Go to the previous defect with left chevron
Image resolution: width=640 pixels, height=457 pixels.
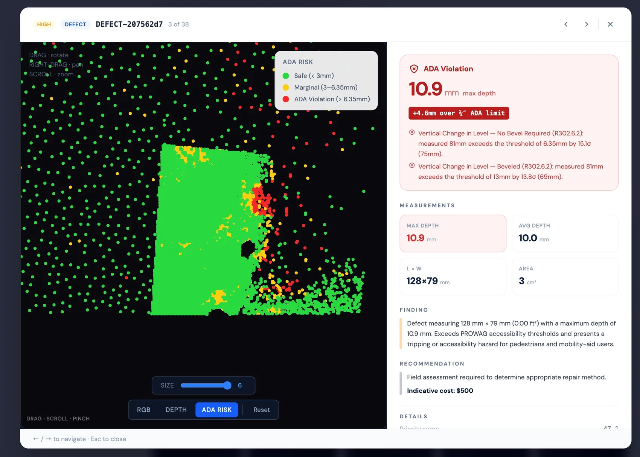point(566,24)
